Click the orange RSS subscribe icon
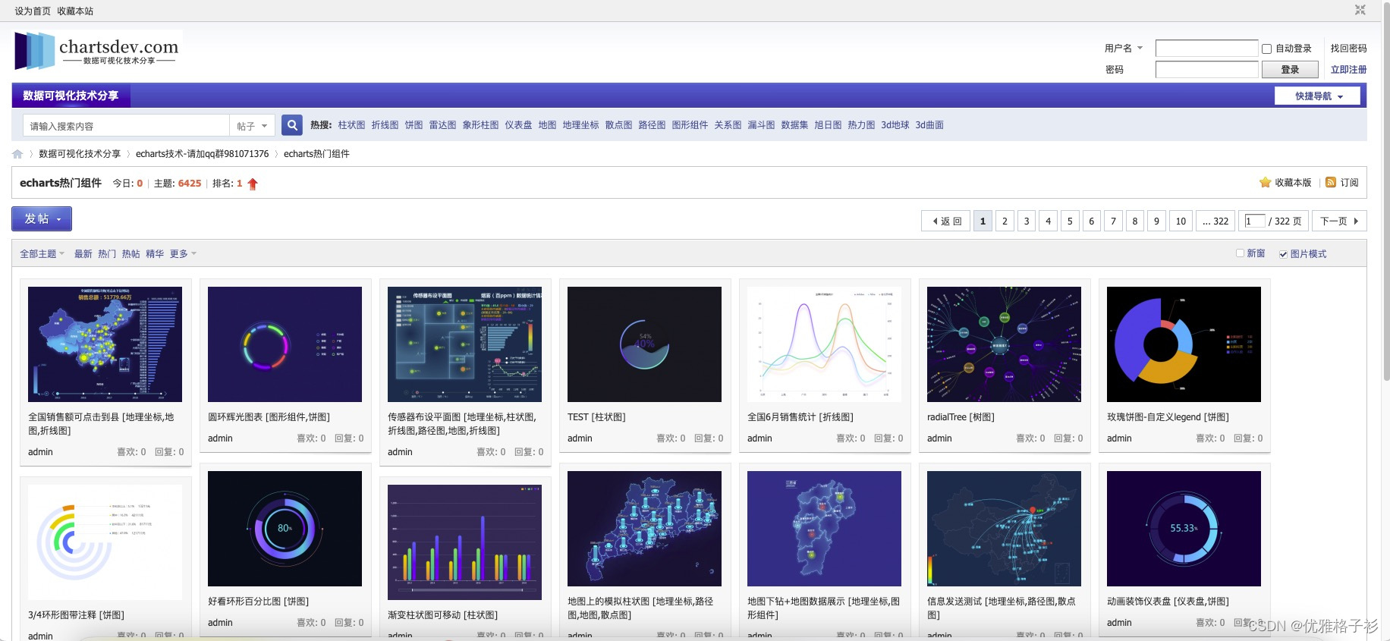 coord(1331,182)
